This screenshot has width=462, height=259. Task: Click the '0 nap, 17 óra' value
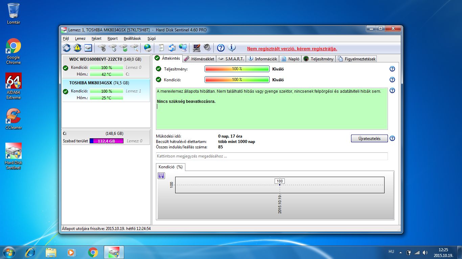(x=230, y=136)
